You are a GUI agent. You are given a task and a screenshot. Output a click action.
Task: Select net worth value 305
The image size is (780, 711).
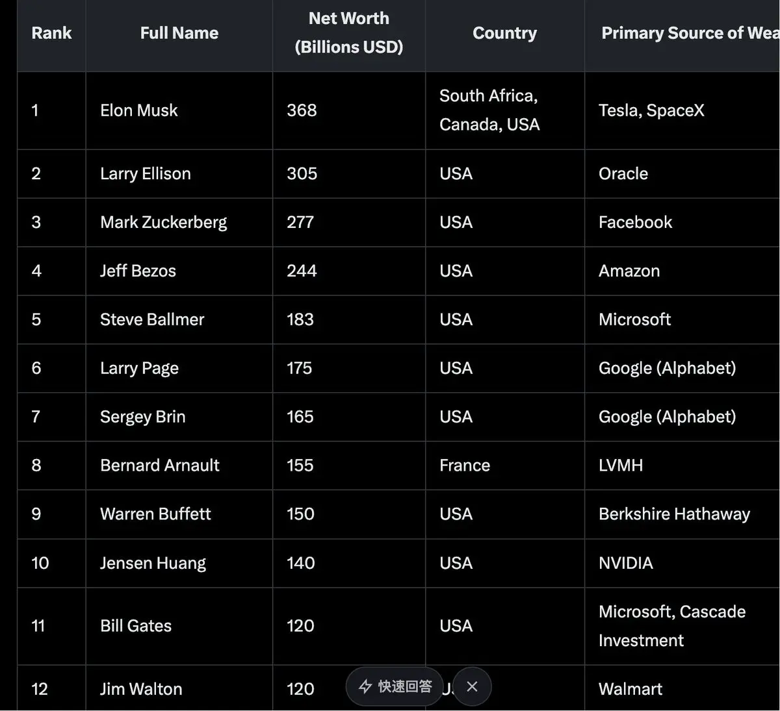pyautogui.click(x=302, y=173)
